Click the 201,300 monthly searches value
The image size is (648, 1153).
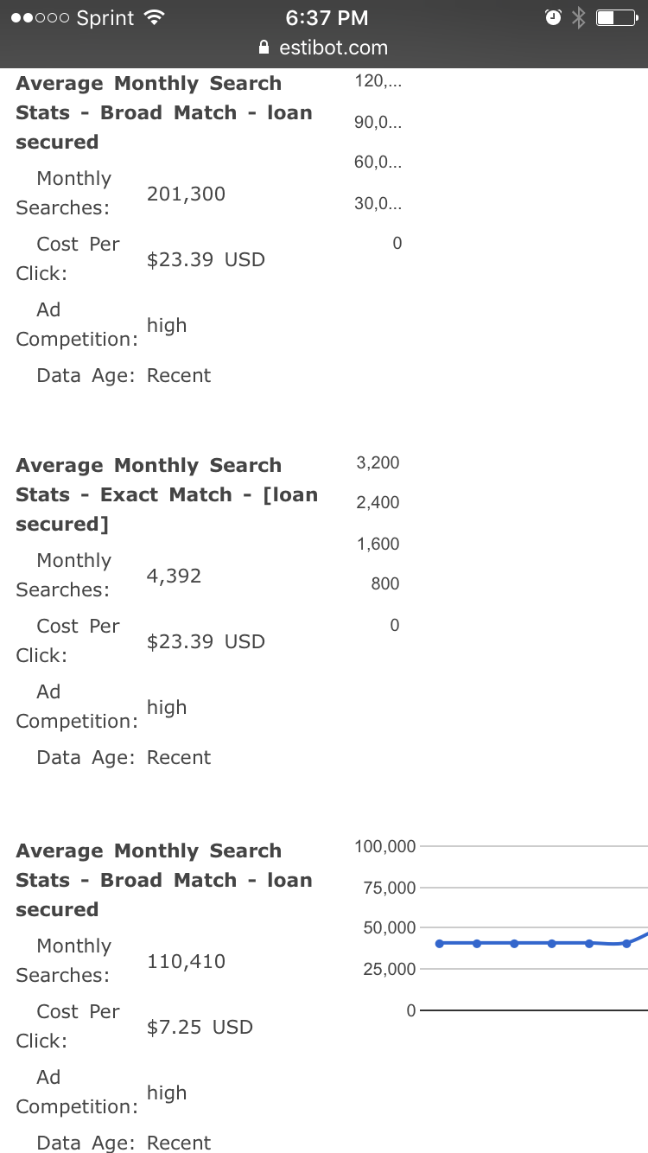[186, 194]
